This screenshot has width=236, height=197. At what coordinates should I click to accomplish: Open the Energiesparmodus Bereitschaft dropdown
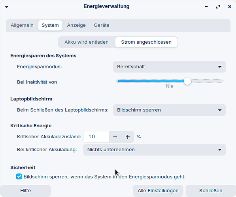[x=170, y=67]
